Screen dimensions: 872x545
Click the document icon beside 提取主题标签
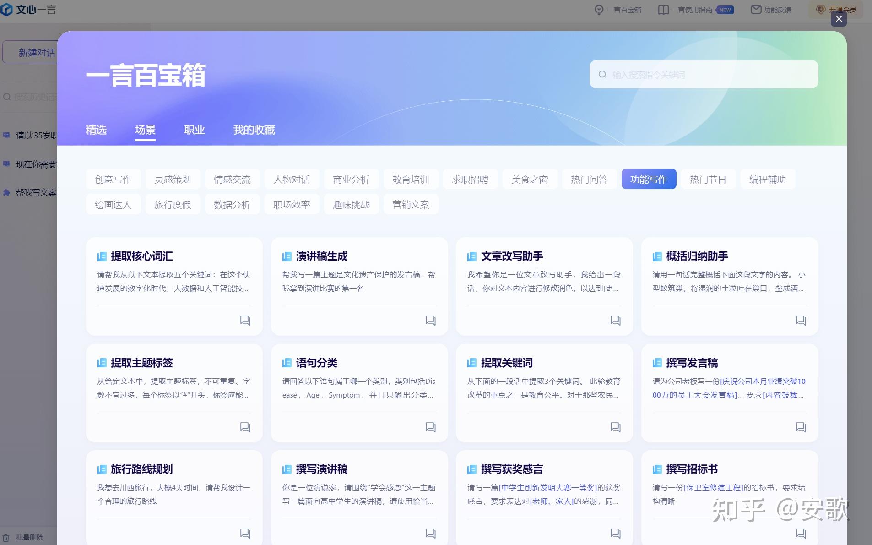click(x=102, y=363)
